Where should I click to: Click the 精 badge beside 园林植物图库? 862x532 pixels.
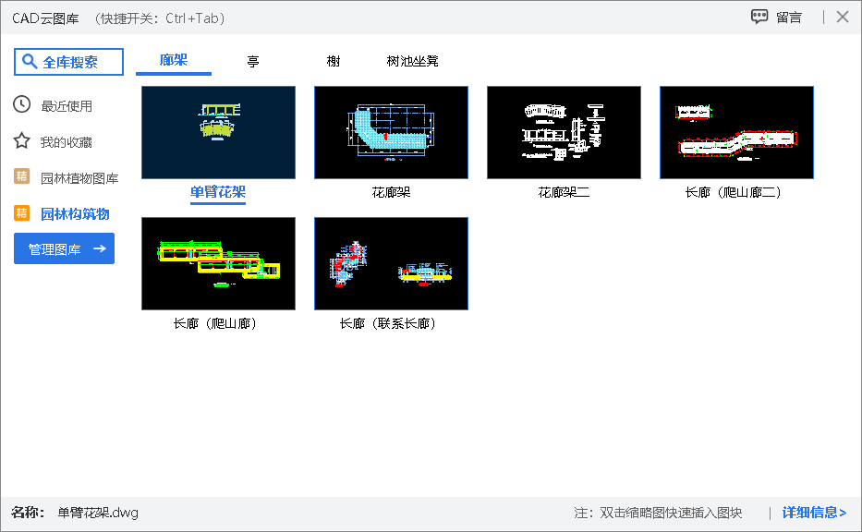[x=22, y=177]
